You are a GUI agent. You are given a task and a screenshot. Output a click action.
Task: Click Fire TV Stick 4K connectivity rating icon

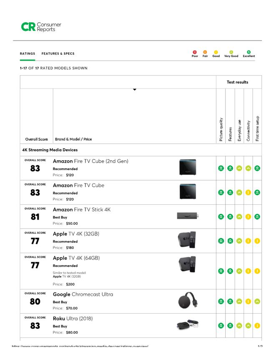248,217
